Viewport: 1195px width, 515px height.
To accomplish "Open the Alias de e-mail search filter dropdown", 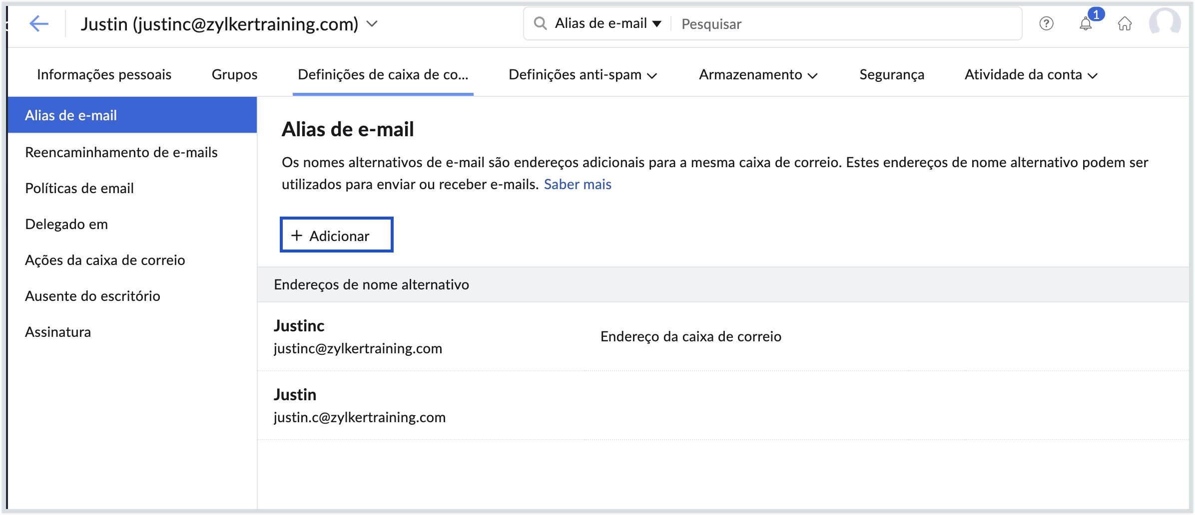I will pos(607,23).
